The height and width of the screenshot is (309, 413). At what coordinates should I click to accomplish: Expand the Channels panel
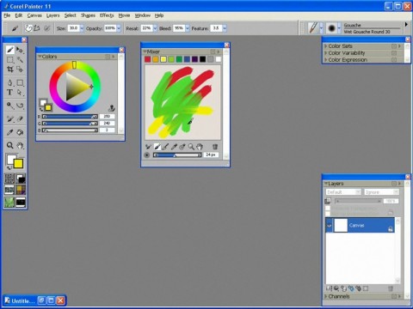point(326,296)
